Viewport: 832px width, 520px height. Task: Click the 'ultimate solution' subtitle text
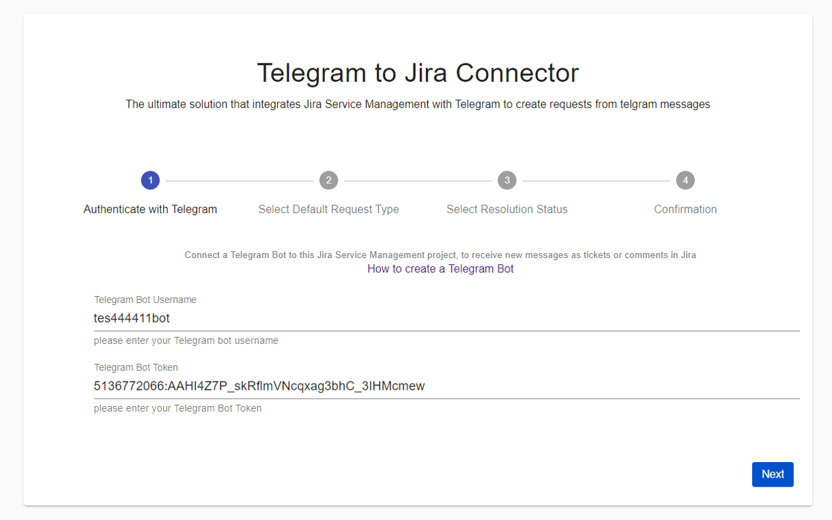tap(418, 104)
